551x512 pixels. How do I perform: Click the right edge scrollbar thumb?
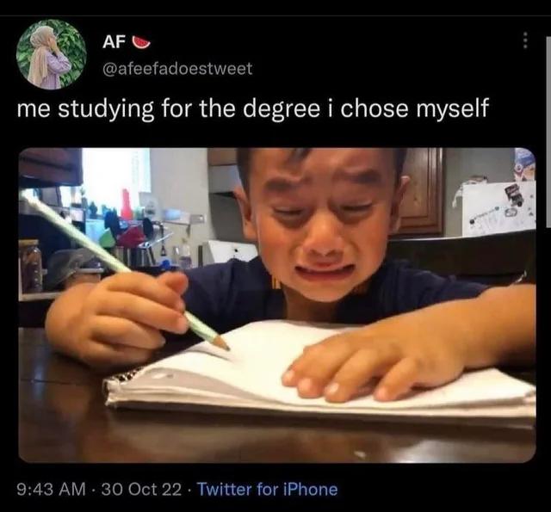tap(548, 132)
